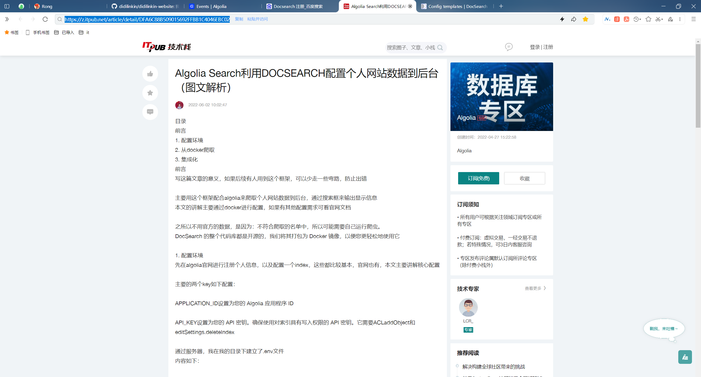701x377 pixels.
Task: Click the 收藏 button in sidebar
Action: (524, 178)
